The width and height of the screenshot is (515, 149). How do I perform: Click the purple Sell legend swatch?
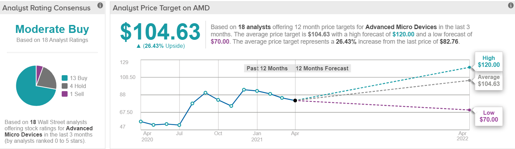coord(64,94)
